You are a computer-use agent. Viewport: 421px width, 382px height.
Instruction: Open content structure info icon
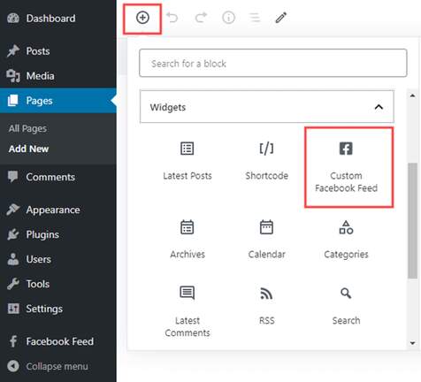click(228, 18)
